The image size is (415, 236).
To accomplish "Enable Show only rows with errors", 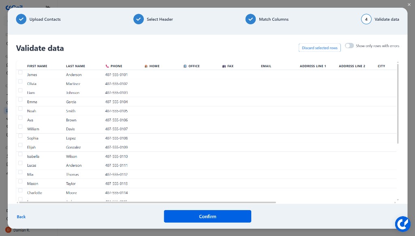I will click(x=349, y=46).
